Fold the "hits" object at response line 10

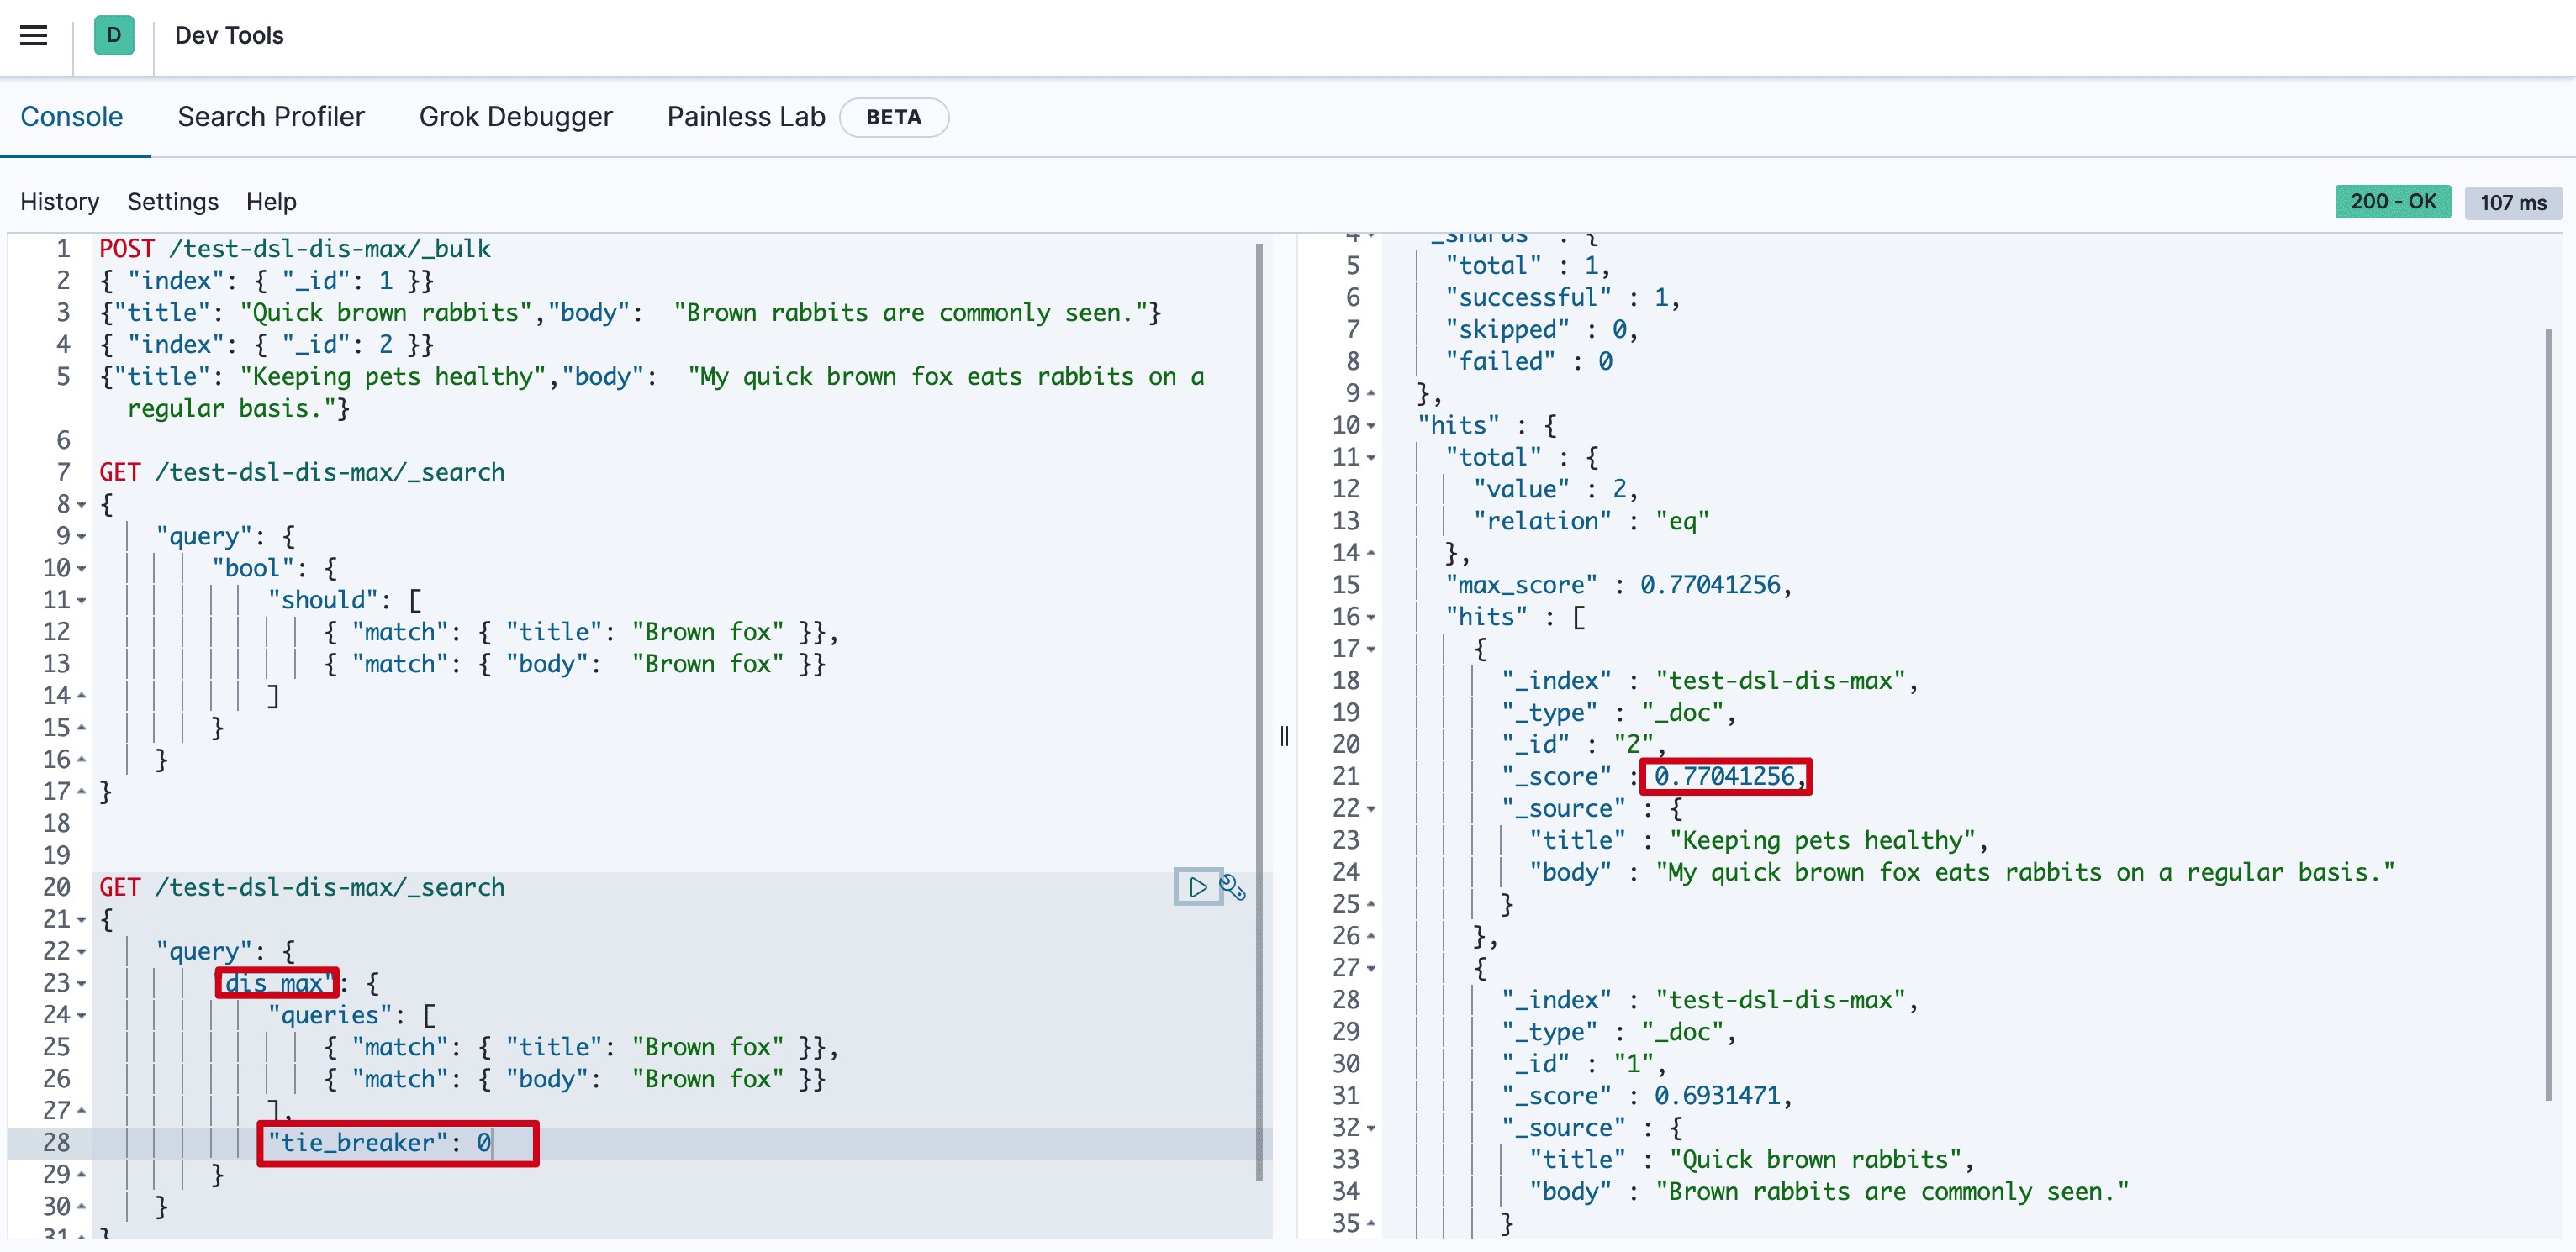pyautogui.click(x=1371, y=426)
